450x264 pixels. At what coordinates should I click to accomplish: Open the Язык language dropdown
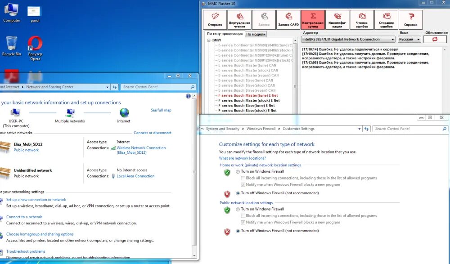(x=409, y=39)
